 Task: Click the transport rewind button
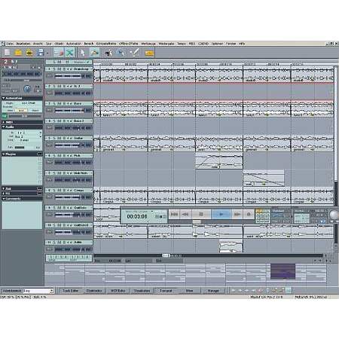pyautogui.click(x=185, y=214)
